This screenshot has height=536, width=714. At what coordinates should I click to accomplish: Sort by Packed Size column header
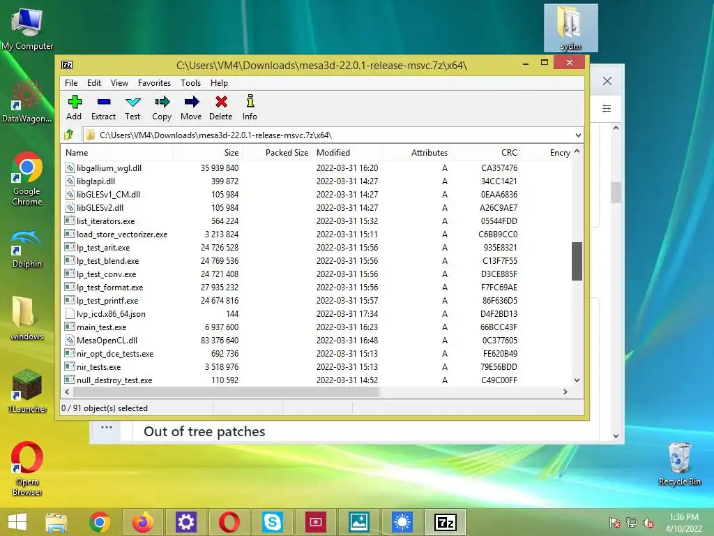(278, 153)
